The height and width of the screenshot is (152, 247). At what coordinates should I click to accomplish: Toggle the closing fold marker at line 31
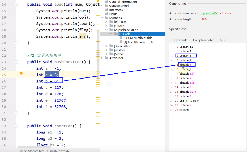16,113
